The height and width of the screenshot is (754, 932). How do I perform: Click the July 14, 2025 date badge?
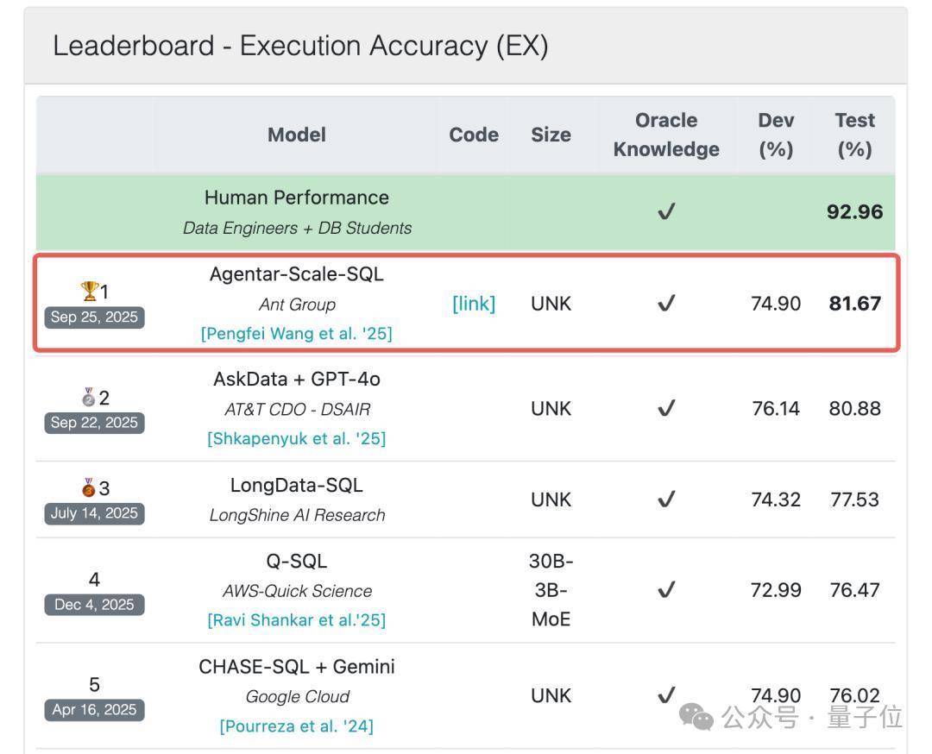tap(94, 513)
